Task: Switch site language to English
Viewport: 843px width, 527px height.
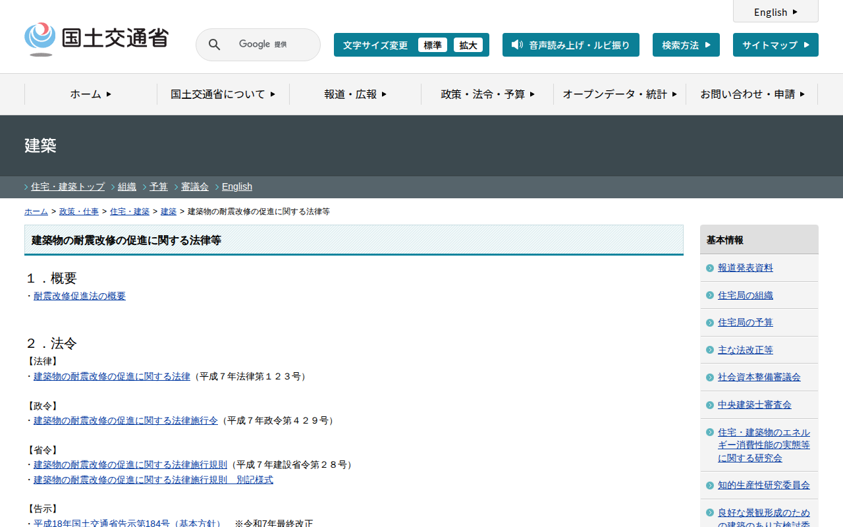Action: point(775,12)
